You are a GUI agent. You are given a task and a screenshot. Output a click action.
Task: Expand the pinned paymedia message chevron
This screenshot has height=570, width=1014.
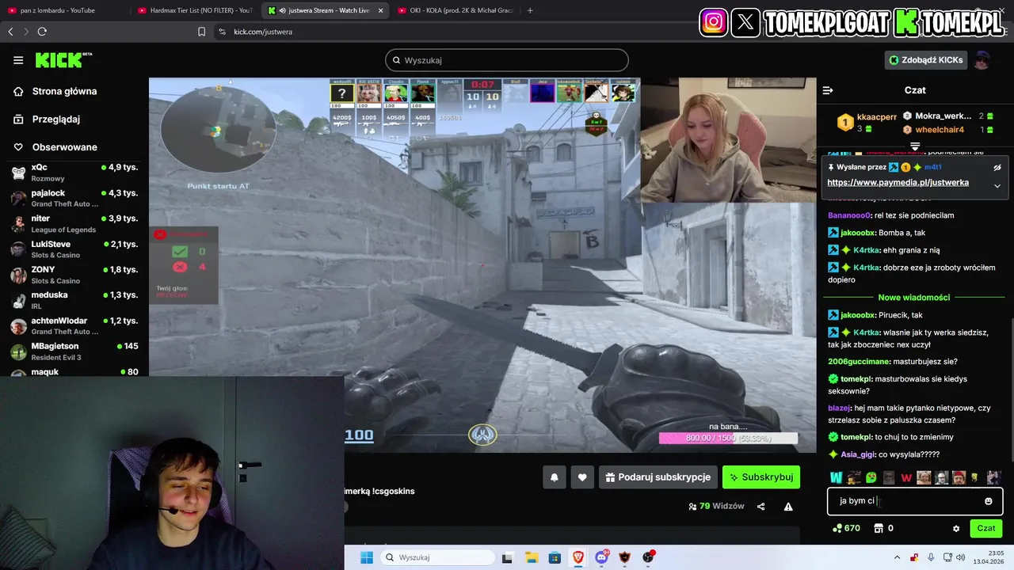pyautogui.click(x=997, y=186)
